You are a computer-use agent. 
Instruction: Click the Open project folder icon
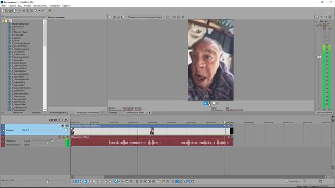coord(7,10)
